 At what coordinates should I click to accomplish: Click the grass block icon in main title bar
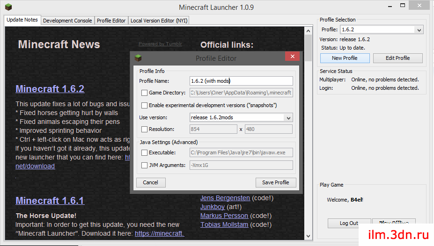coord(8,7)
